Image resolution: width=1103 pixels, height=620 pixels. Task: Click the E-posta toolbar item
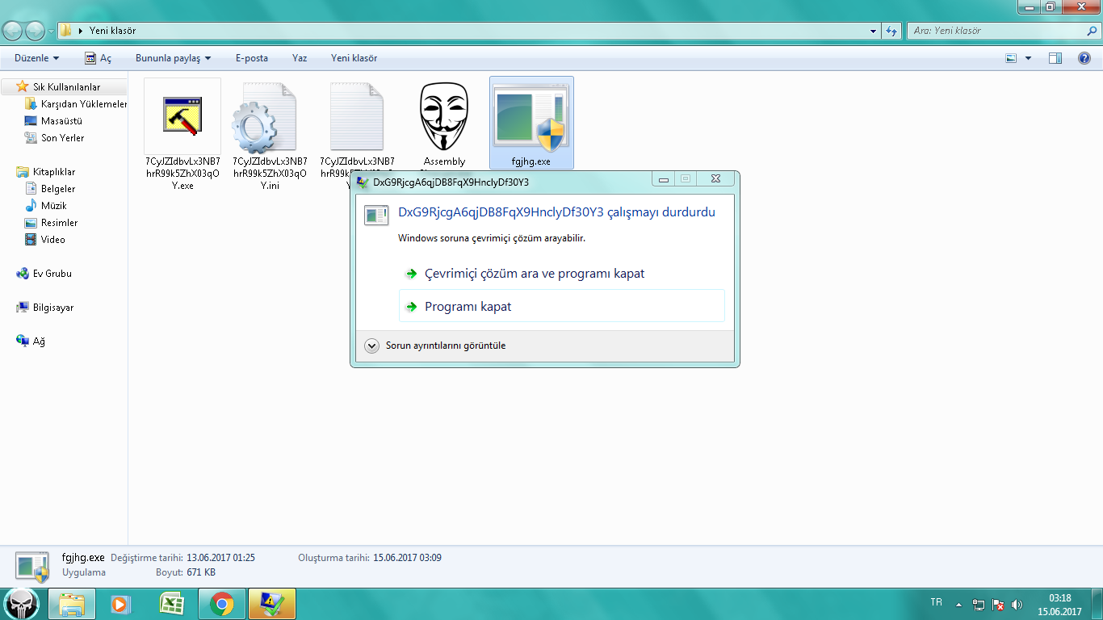(252, 58)
